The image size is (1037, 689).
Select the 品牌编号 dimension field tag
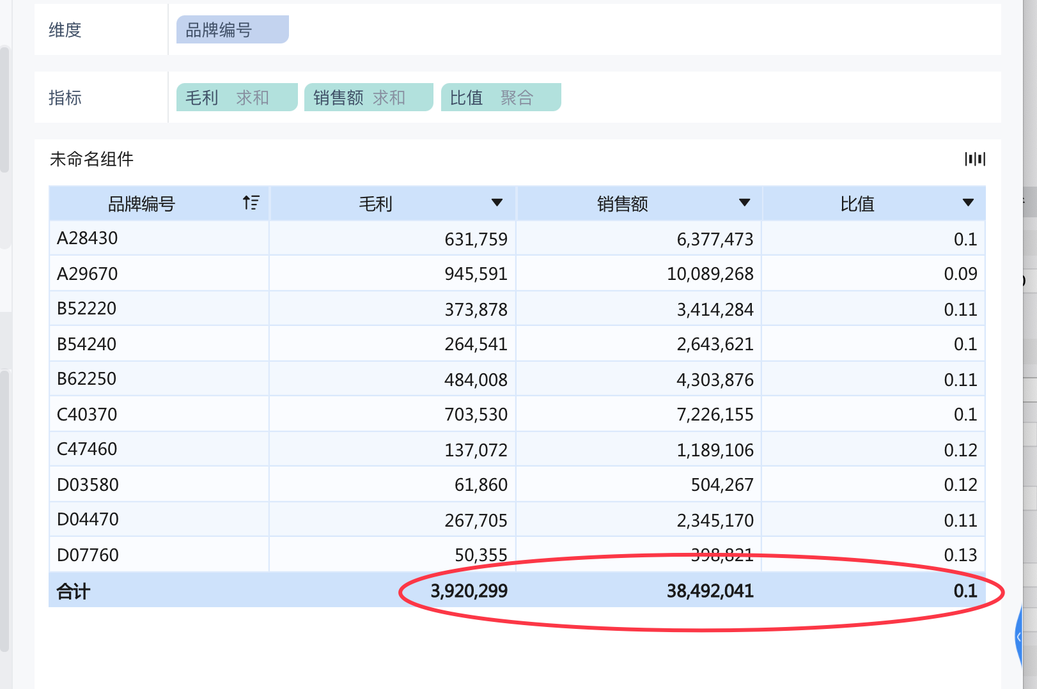233,29
